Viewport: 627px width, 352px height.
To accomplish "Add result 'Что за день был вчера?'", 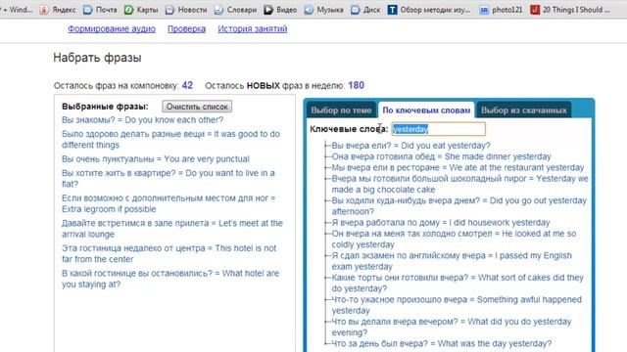I will click(442, 343).
